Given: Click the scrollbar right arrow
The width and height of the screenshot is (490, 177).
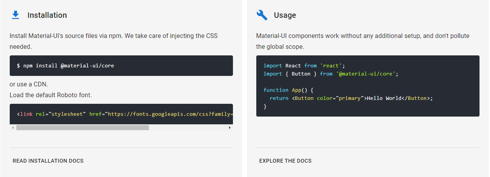Looking at the screenshot, I should click(x=230, y=127).
